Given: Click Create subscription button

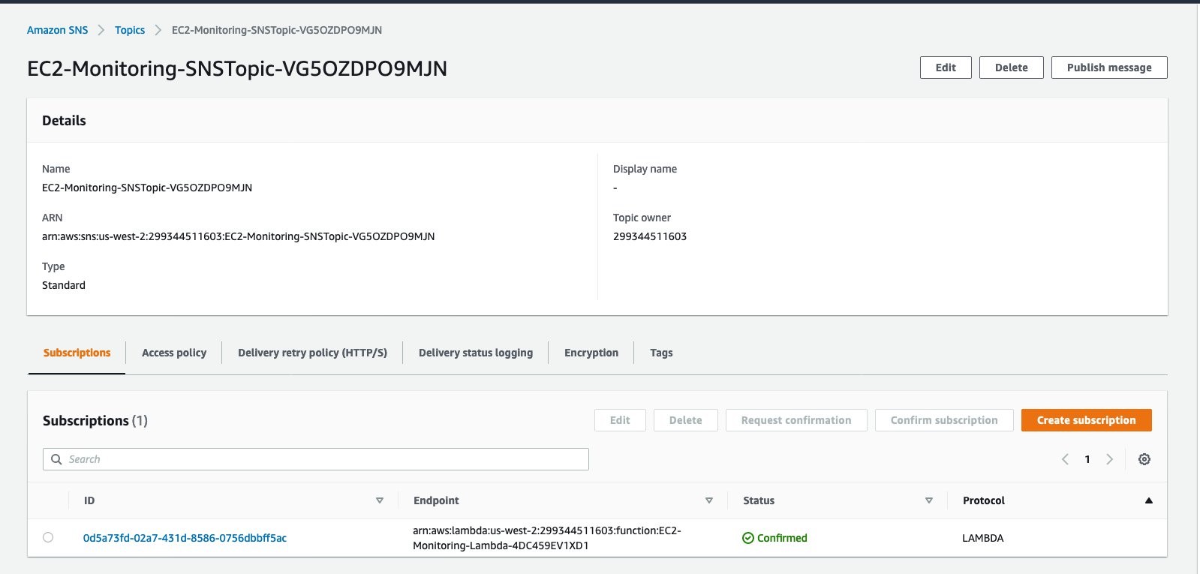Looking at the screenshot, I should (1087, 420).
